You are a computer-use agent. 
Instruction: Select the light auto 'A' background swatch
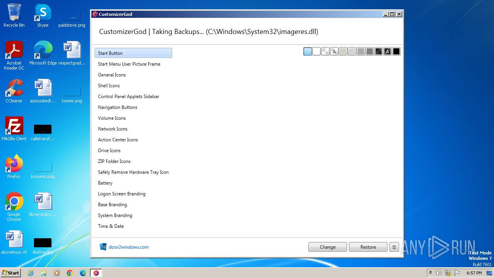click(x=334, y=51)
